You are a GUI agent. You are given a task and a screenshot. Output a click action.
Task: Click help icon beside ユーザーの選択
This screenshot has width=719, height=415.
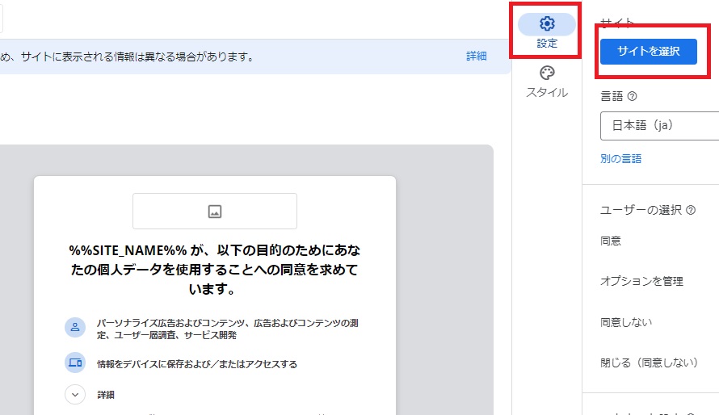coord(691,210)
